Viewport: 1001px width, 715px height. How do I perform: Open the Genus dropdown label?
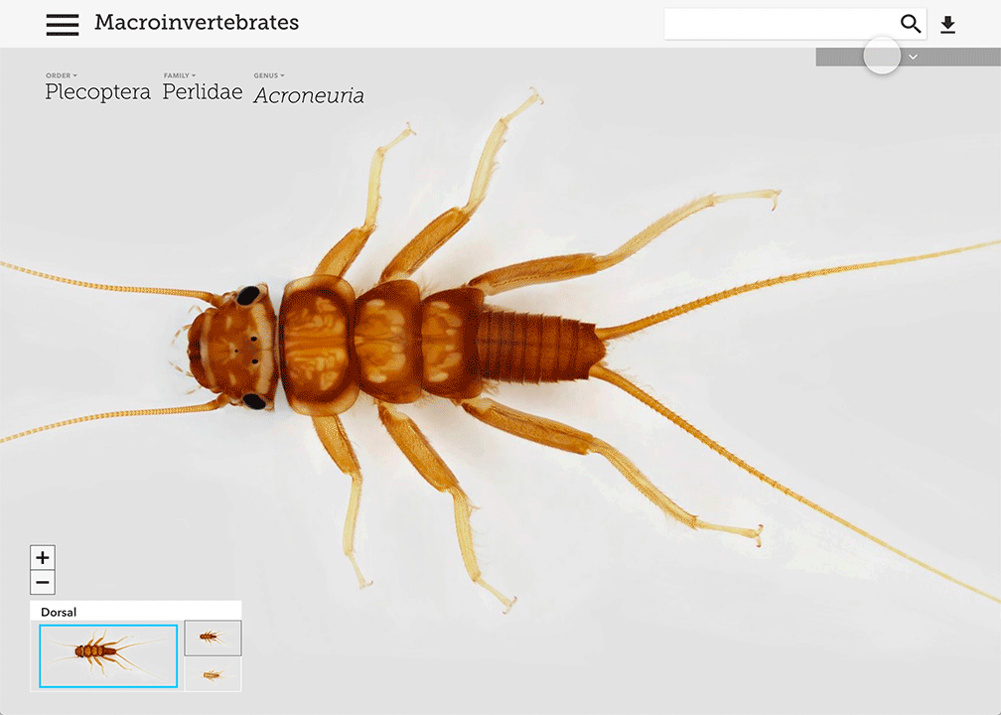click(x=269, y=75)
